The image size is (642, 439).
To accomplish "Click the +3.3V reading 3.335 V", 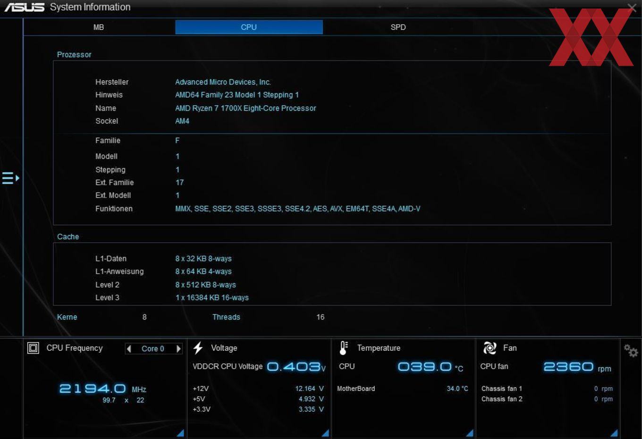I will 311,409.
